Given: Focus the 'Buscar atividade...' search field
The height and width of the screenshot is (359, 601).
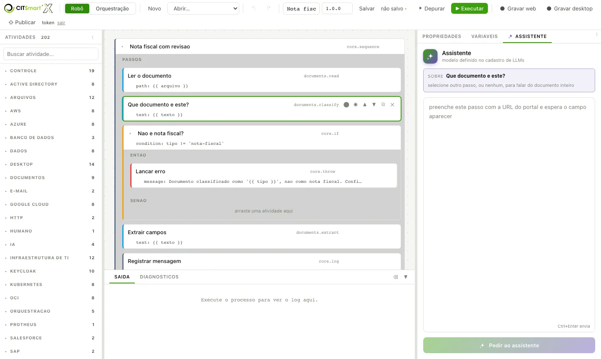Looking at the screenshot, I should click(x=51, y=54).
